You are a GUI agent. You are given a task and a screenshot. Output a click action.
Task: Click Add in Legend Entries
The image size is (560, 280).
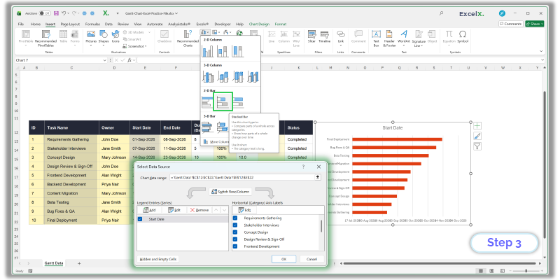pyautogui.click(x=149, y=210)
